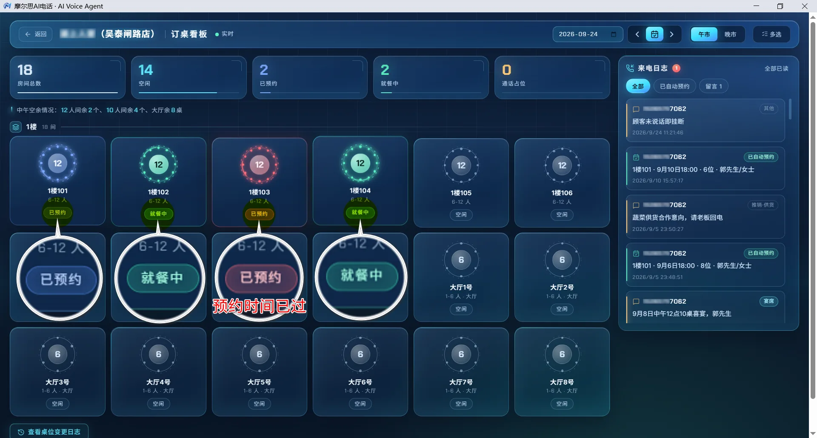Go to the next day arrow
The height and width of the screenshot is (438, 817).
(672, 34)
